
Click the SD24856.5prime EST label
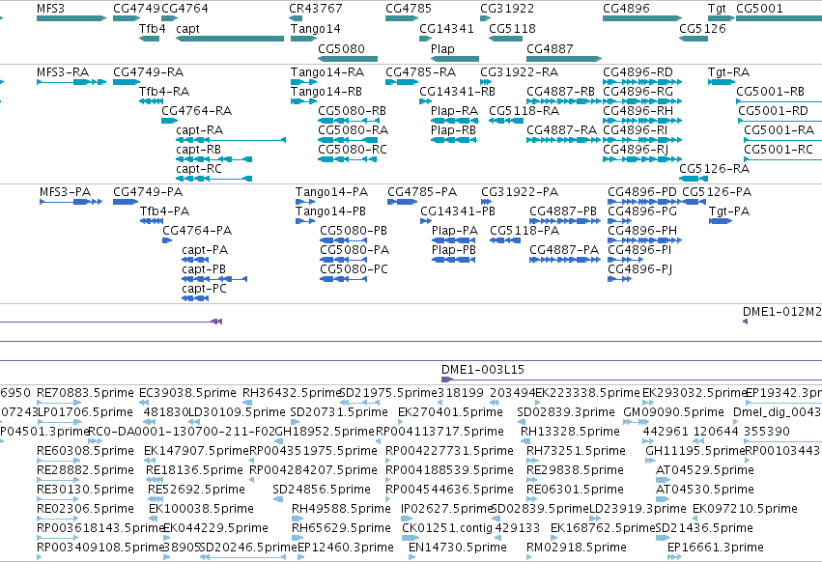(322, 490)
